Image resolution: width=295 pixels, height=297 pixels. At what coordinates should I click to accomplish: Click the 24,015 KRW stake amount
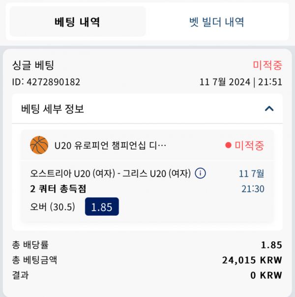pos(252,260)
